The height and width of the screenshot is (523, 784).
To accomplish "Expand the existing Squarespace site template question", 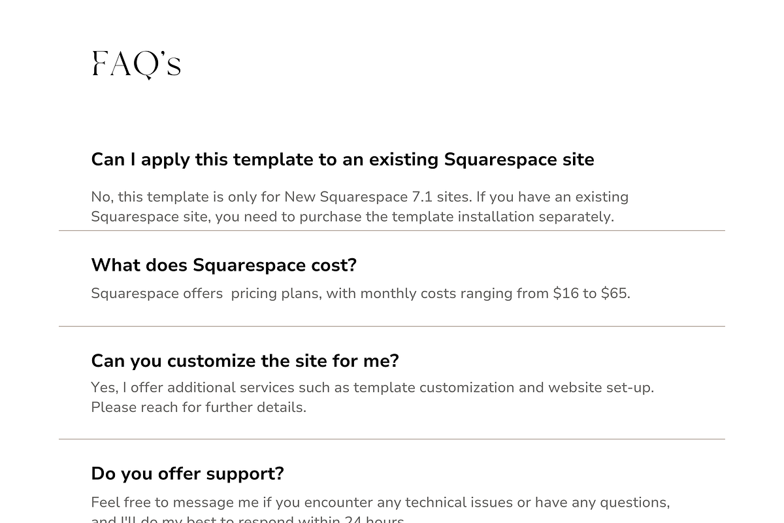I will pyautogui.click(x=342, y=160).
